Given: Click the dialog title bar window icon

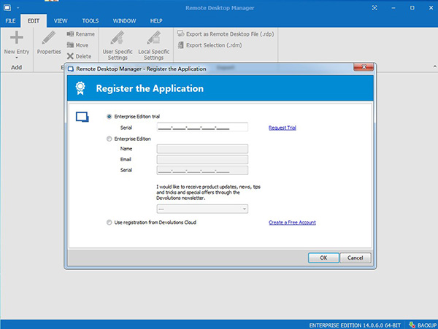Looking at the screenshot, I should coord(71,69).
